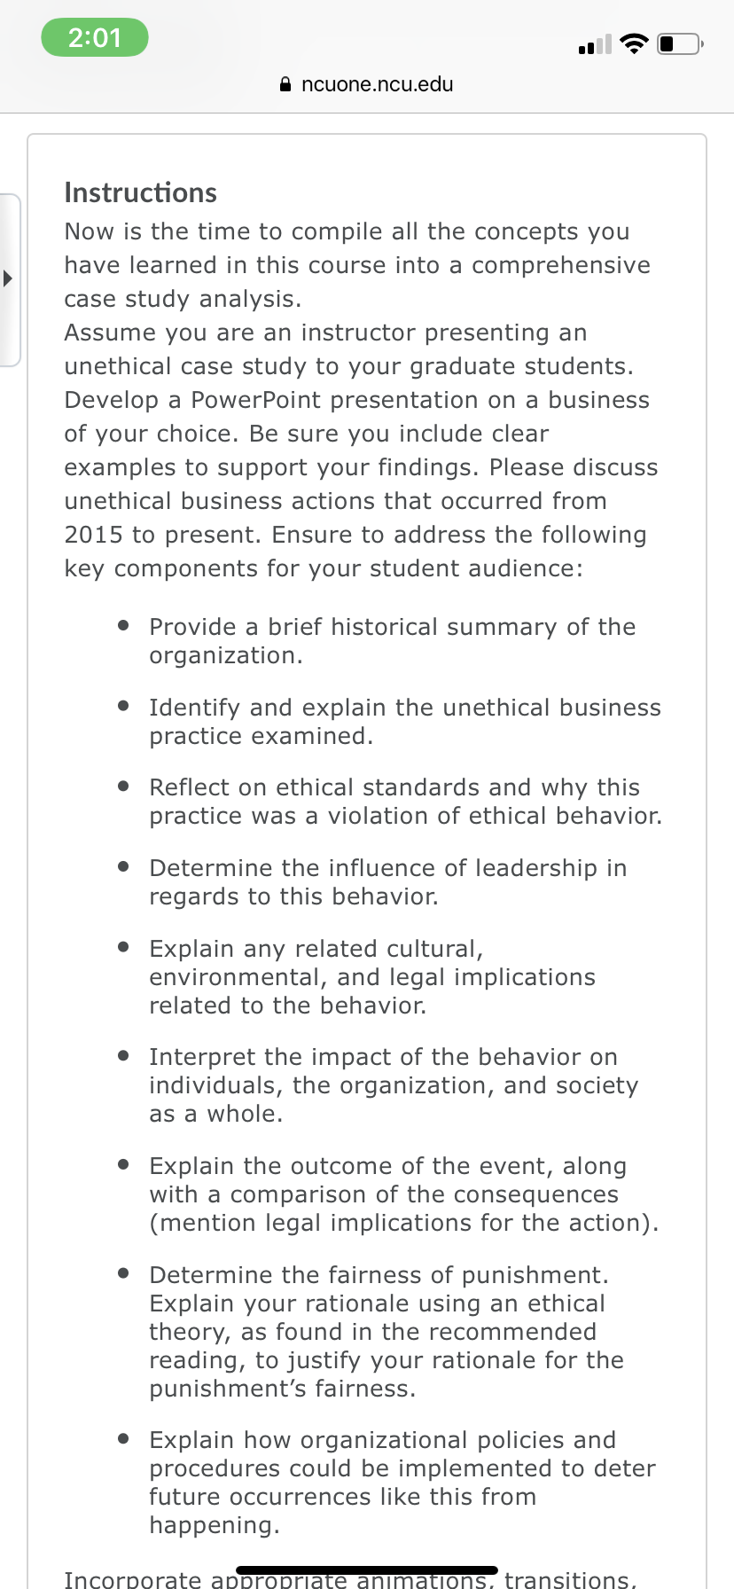Tap the ncuone.ncu.edu address bar
The width and height of the screenshot is (734, 1589).
[x=367, y=85]
